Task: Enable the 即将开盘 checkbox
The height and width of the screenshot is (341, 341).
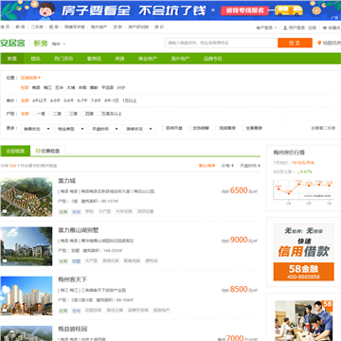Action: [x=163, y=128]
